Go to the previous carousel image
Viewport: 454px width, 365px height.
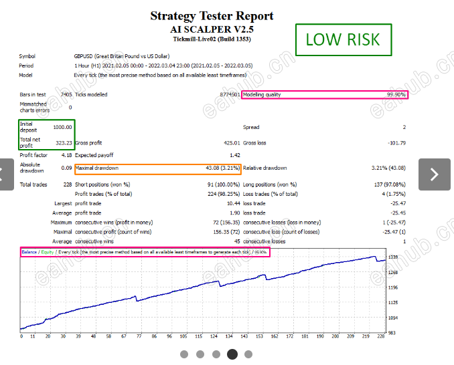pos(3,174)
